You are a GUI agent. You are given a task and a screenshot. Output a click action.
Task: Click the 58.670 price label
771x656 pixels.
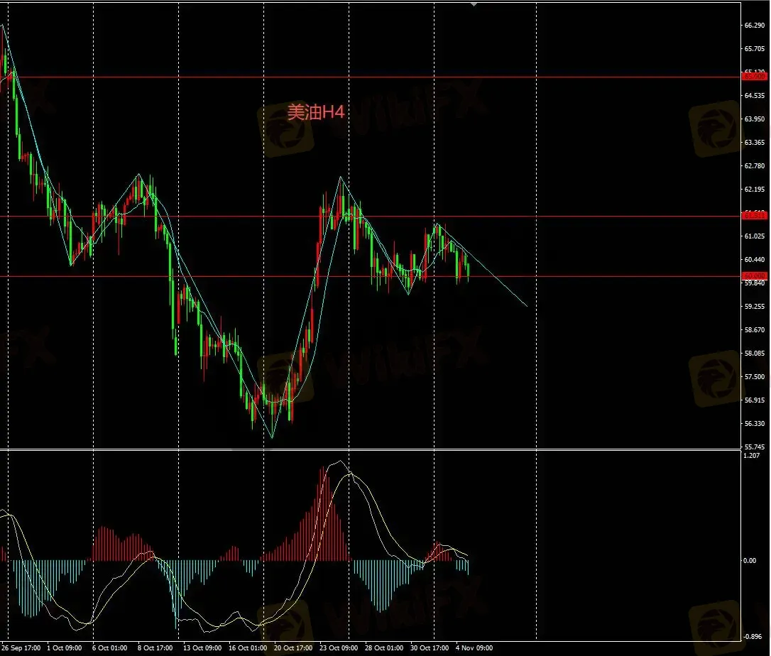(x=755, y=329)
